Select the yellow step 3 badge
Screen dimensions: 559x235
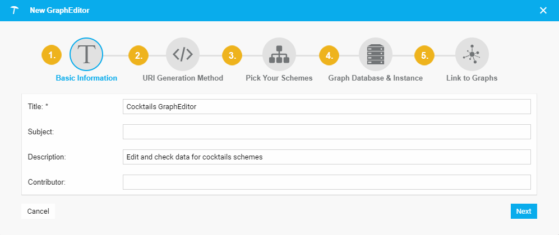pos(232,55)
